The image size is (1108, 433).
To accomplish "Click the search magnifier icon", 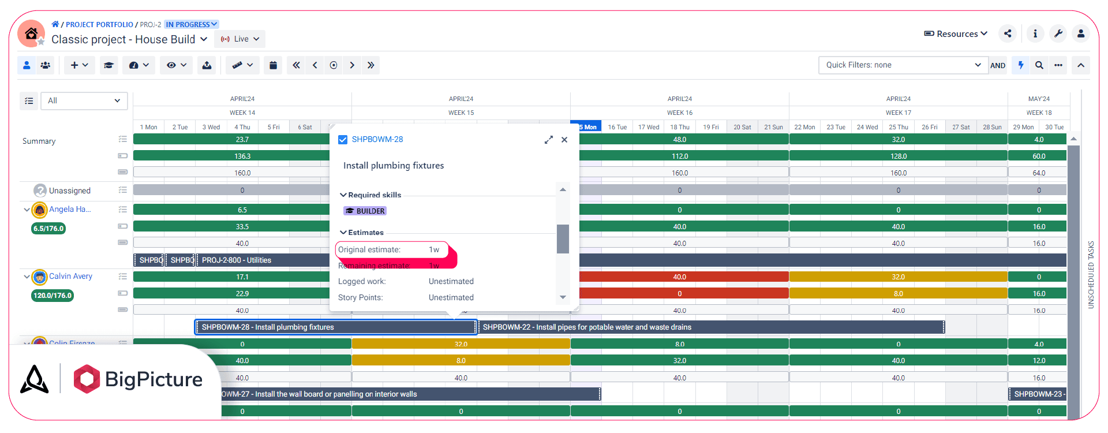I will (1039, 65).
